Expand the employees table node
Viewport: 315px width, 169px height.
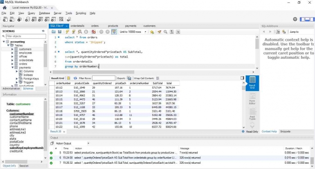coord(12,53)
